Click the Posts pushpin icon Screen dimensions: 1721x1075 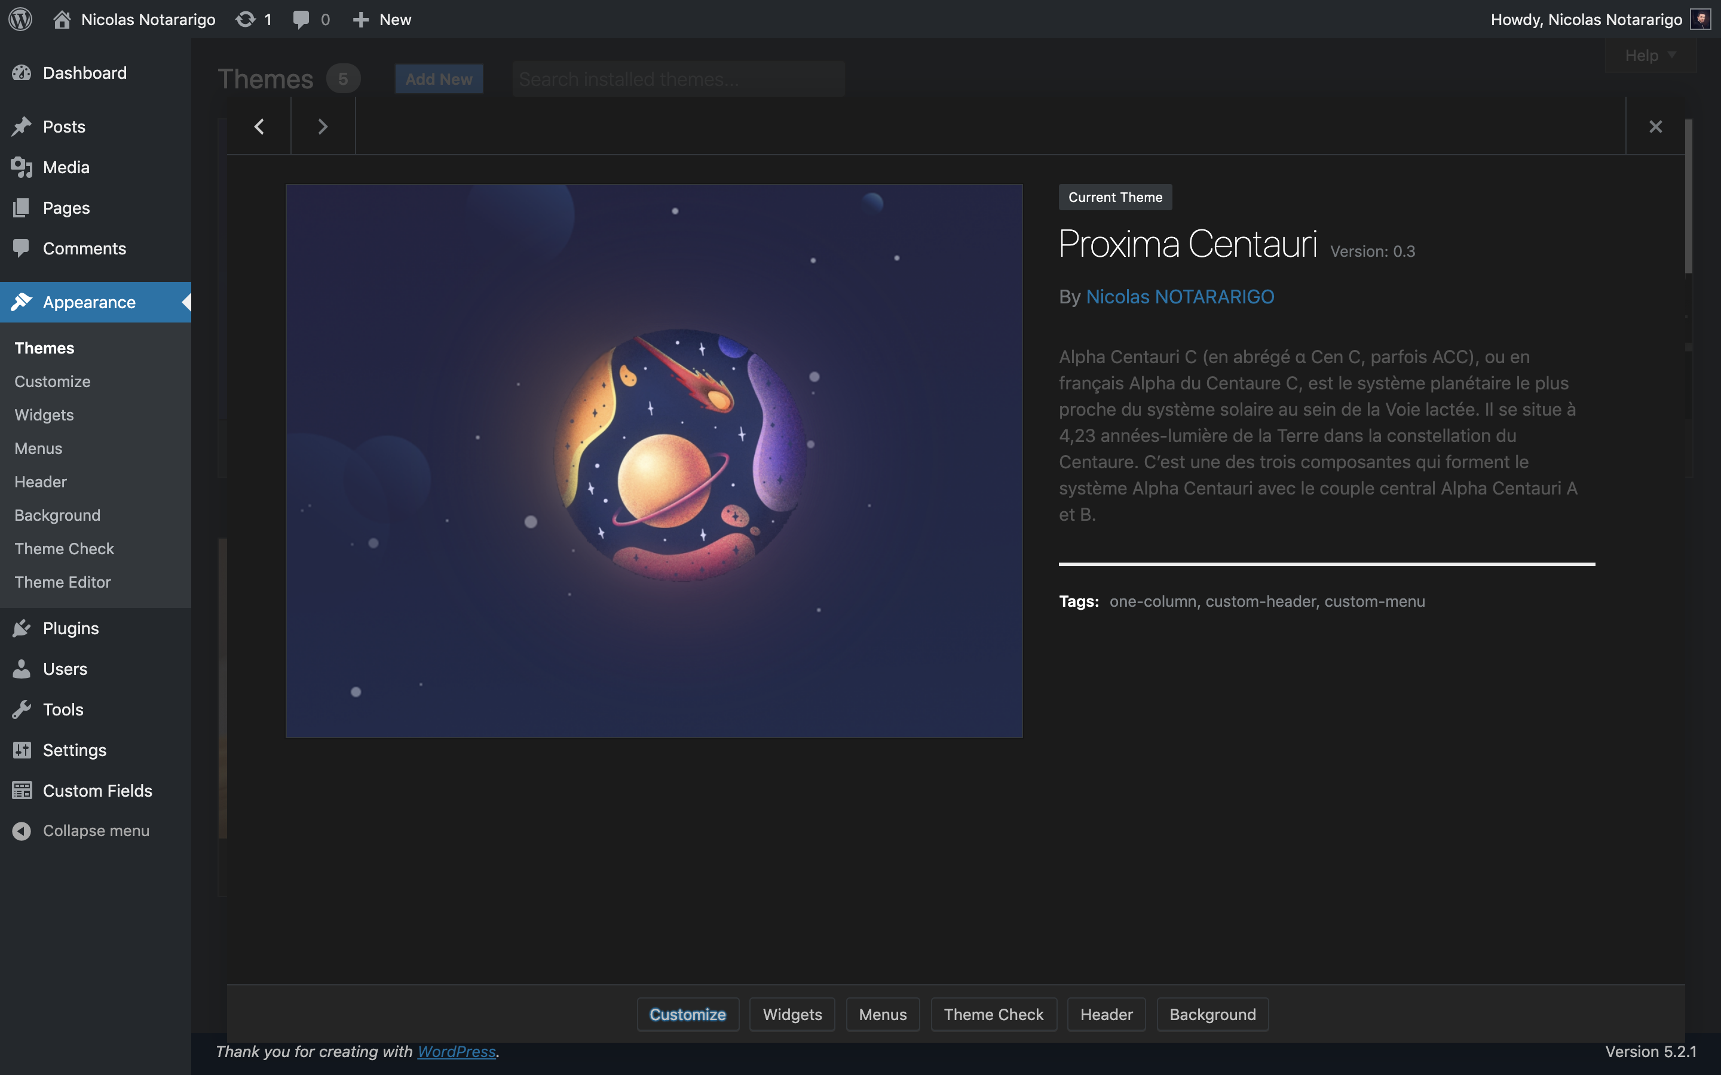click(x=22, y=127)
